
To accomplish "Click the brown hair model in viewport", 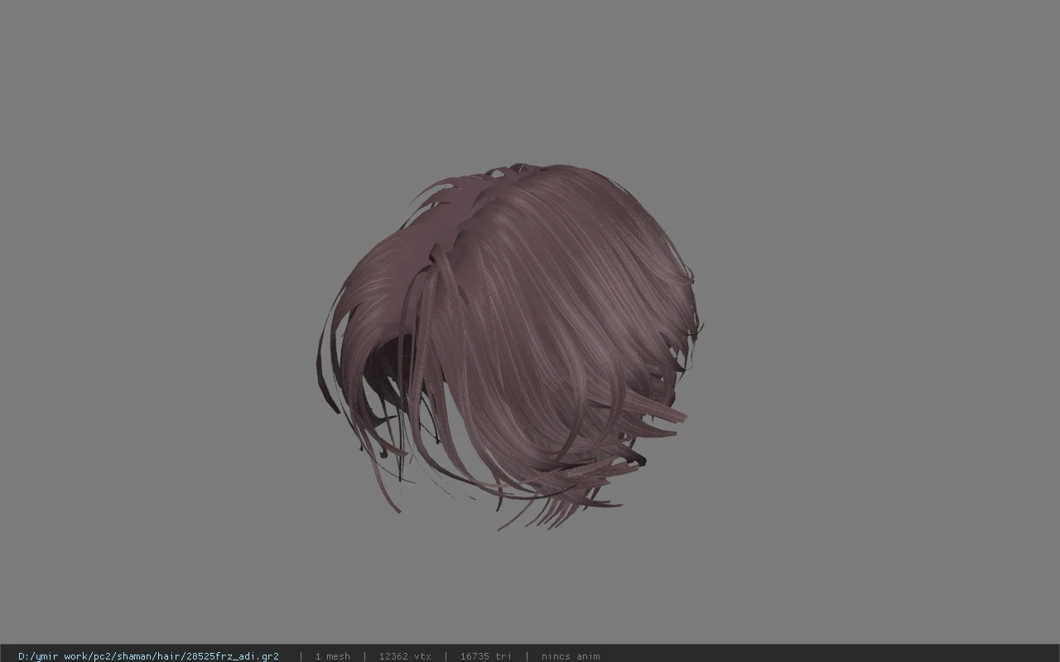I will click(509, 348).
